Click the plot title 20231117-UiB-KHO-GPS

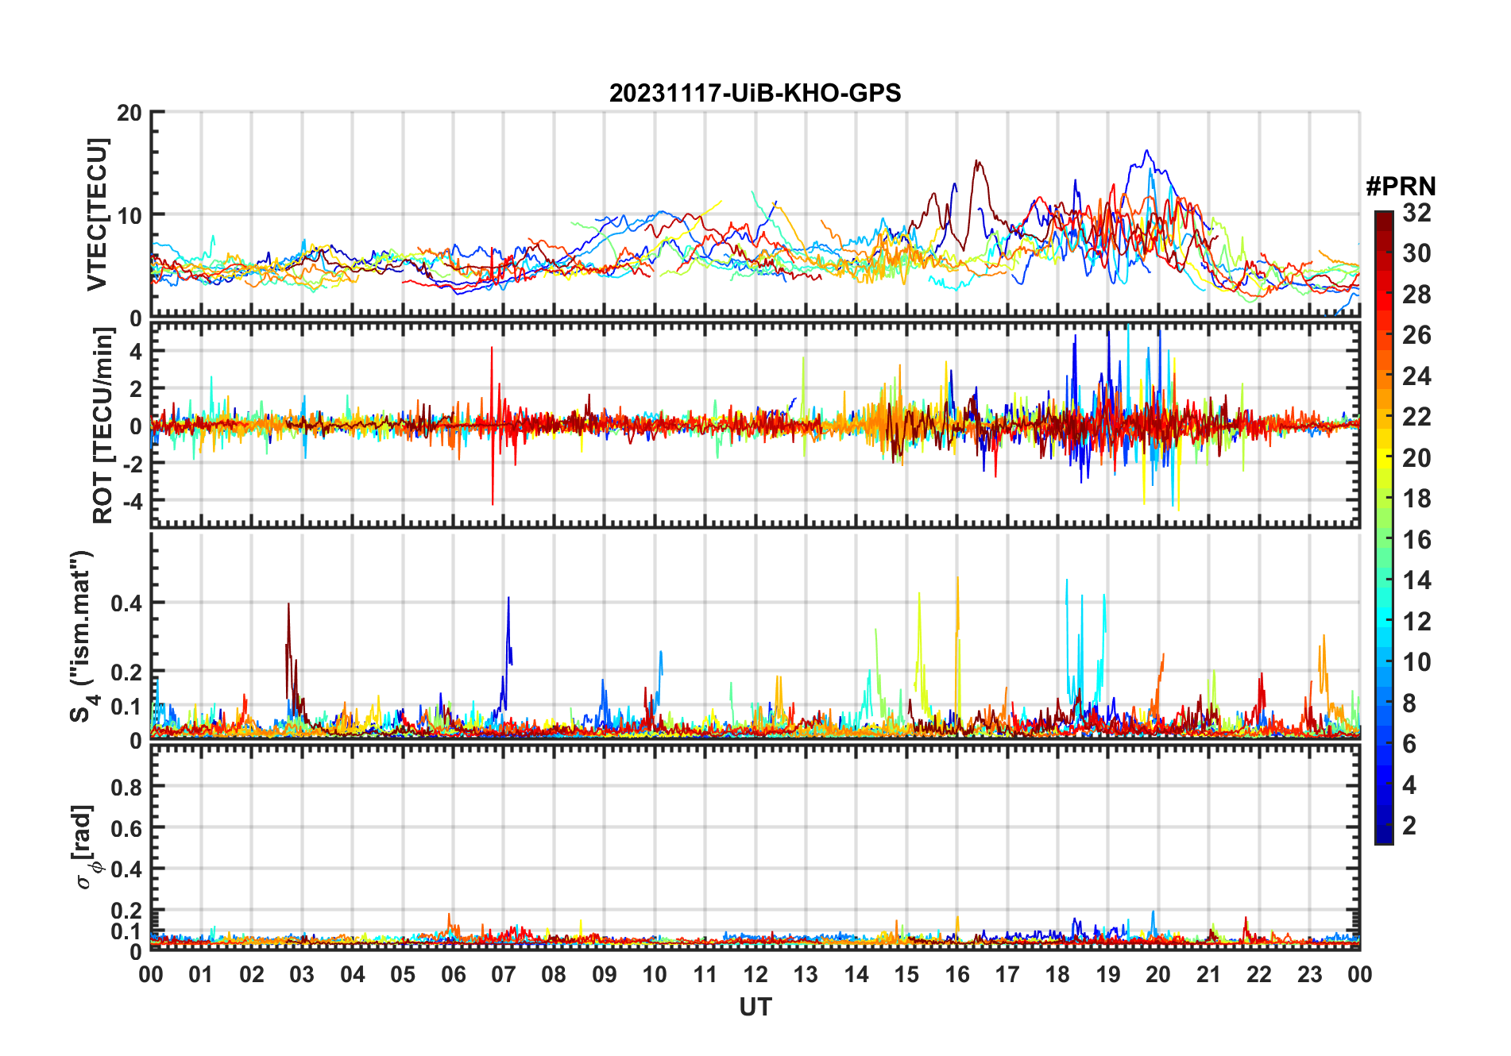tap(755, 93)
